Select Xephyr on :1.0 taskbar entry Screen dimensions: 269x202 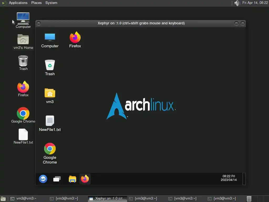tap(108, 199)
